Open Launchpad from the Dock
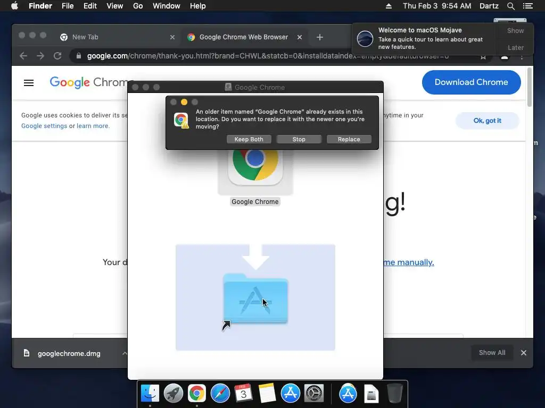The width and height of the screenshot is (545, 408). (174, 394)
